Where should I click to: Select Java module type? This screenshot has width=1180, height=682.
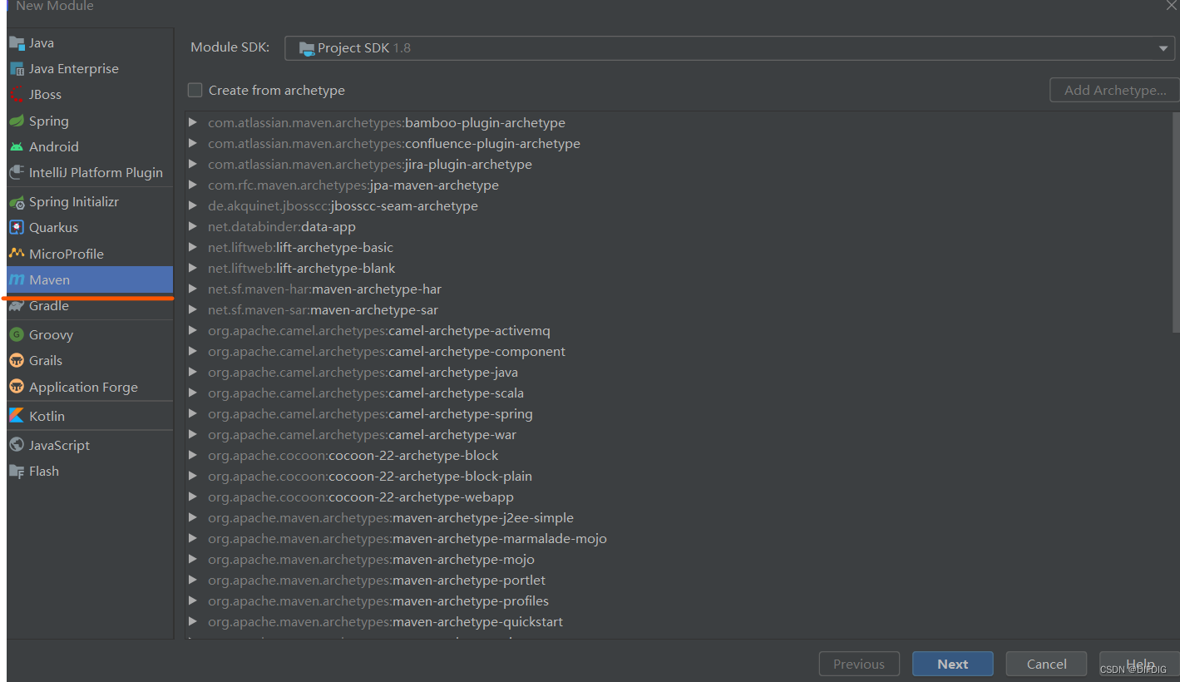pos(90,43)
